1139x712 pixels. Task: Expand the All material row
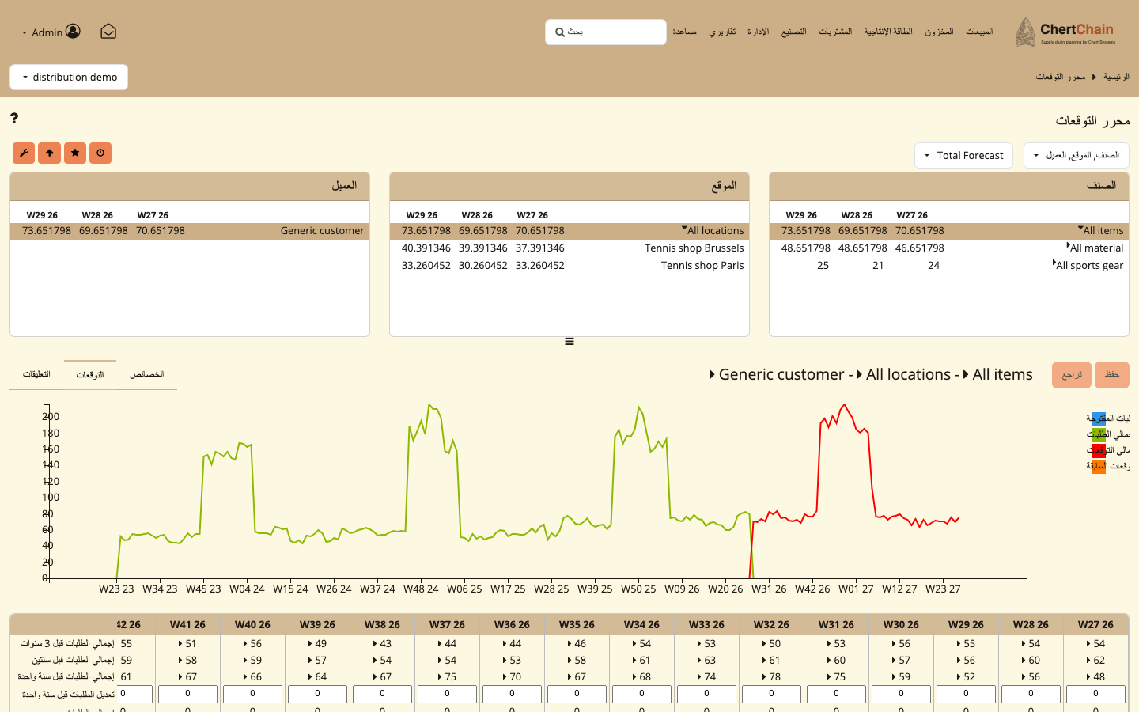(1068, 246)
